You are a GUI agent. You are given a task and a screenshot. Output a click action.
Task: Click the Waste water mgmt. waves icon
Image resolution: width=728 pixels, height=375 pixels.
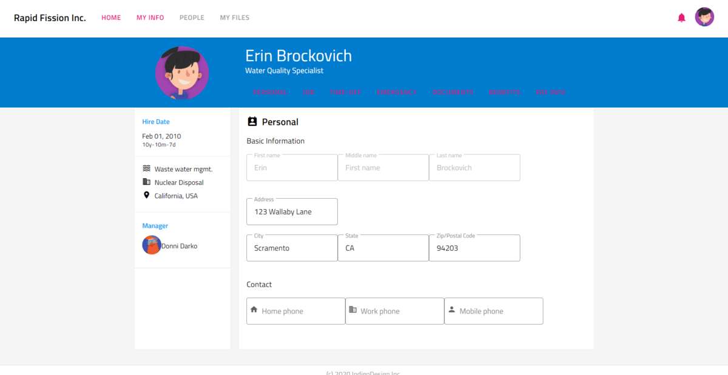pyautogui.click(x=146, y=168)
